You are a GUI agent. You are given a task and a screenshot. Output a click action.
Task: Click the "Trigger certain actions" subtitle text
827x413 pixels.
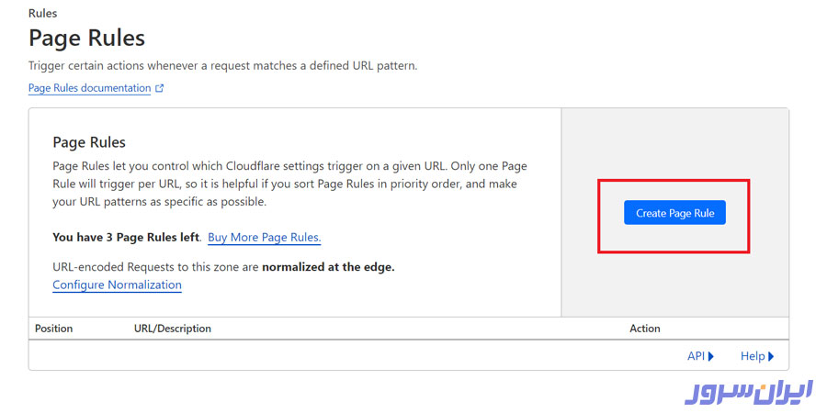222,66
